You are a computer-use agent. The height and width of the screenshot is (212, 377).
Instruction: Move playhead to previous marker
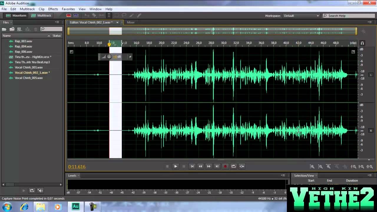[192, 166]
